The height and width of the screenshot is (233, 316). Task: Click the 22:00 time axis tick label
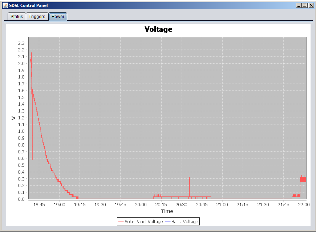[304, 205]
